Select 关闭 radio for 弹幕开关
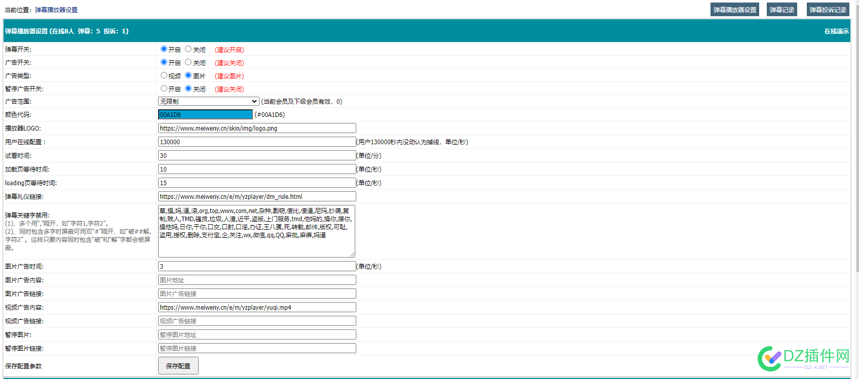Image resolution: width=859 pixels, height=379 pixels. pos(188,49)
